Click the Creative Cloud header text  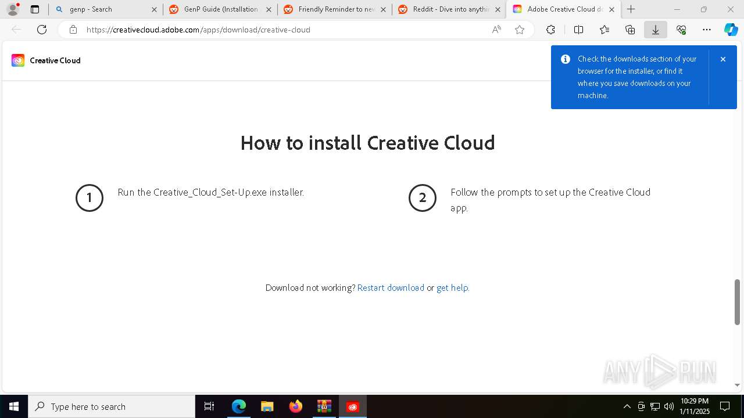coord(55,60)
